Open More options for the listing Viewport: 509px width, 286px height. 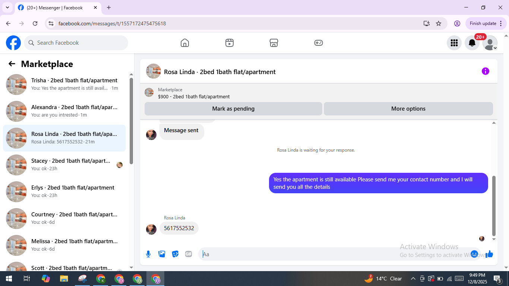pyautogui.click(x=408, y=109)
